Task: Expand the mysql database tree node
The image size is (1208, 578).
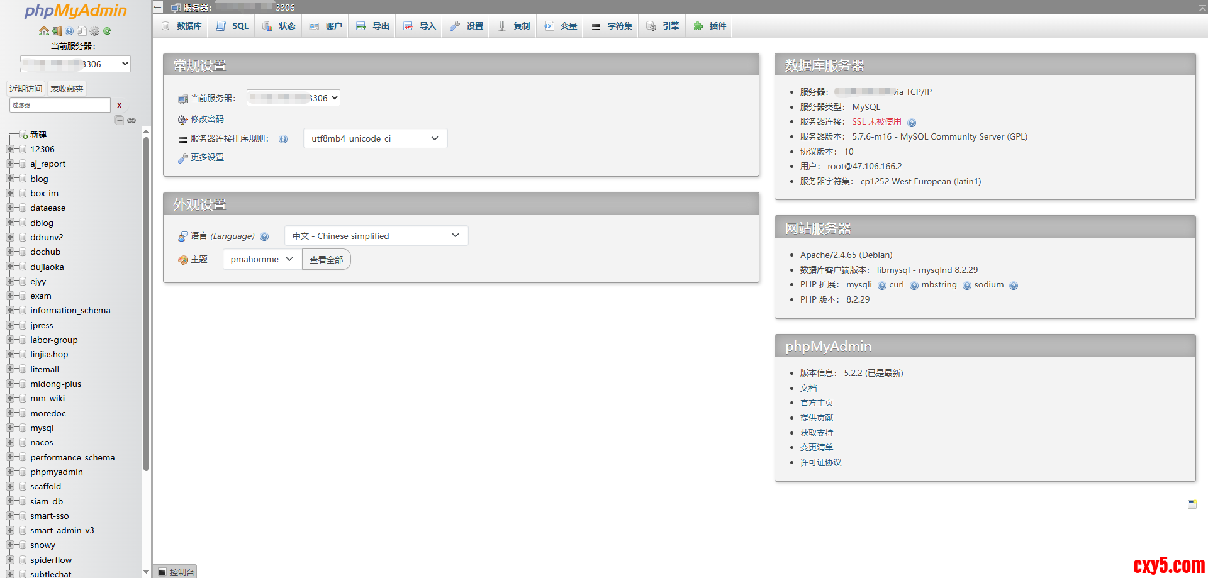Action: tap(10, 428)
